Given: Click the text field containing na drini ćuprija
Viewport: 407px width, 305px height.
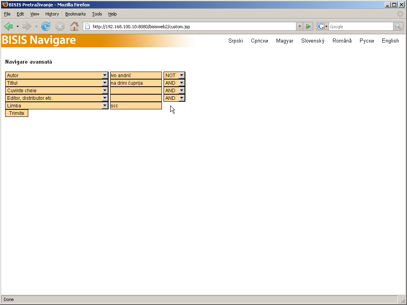Looking at the screenshot, I should (136, 83).
